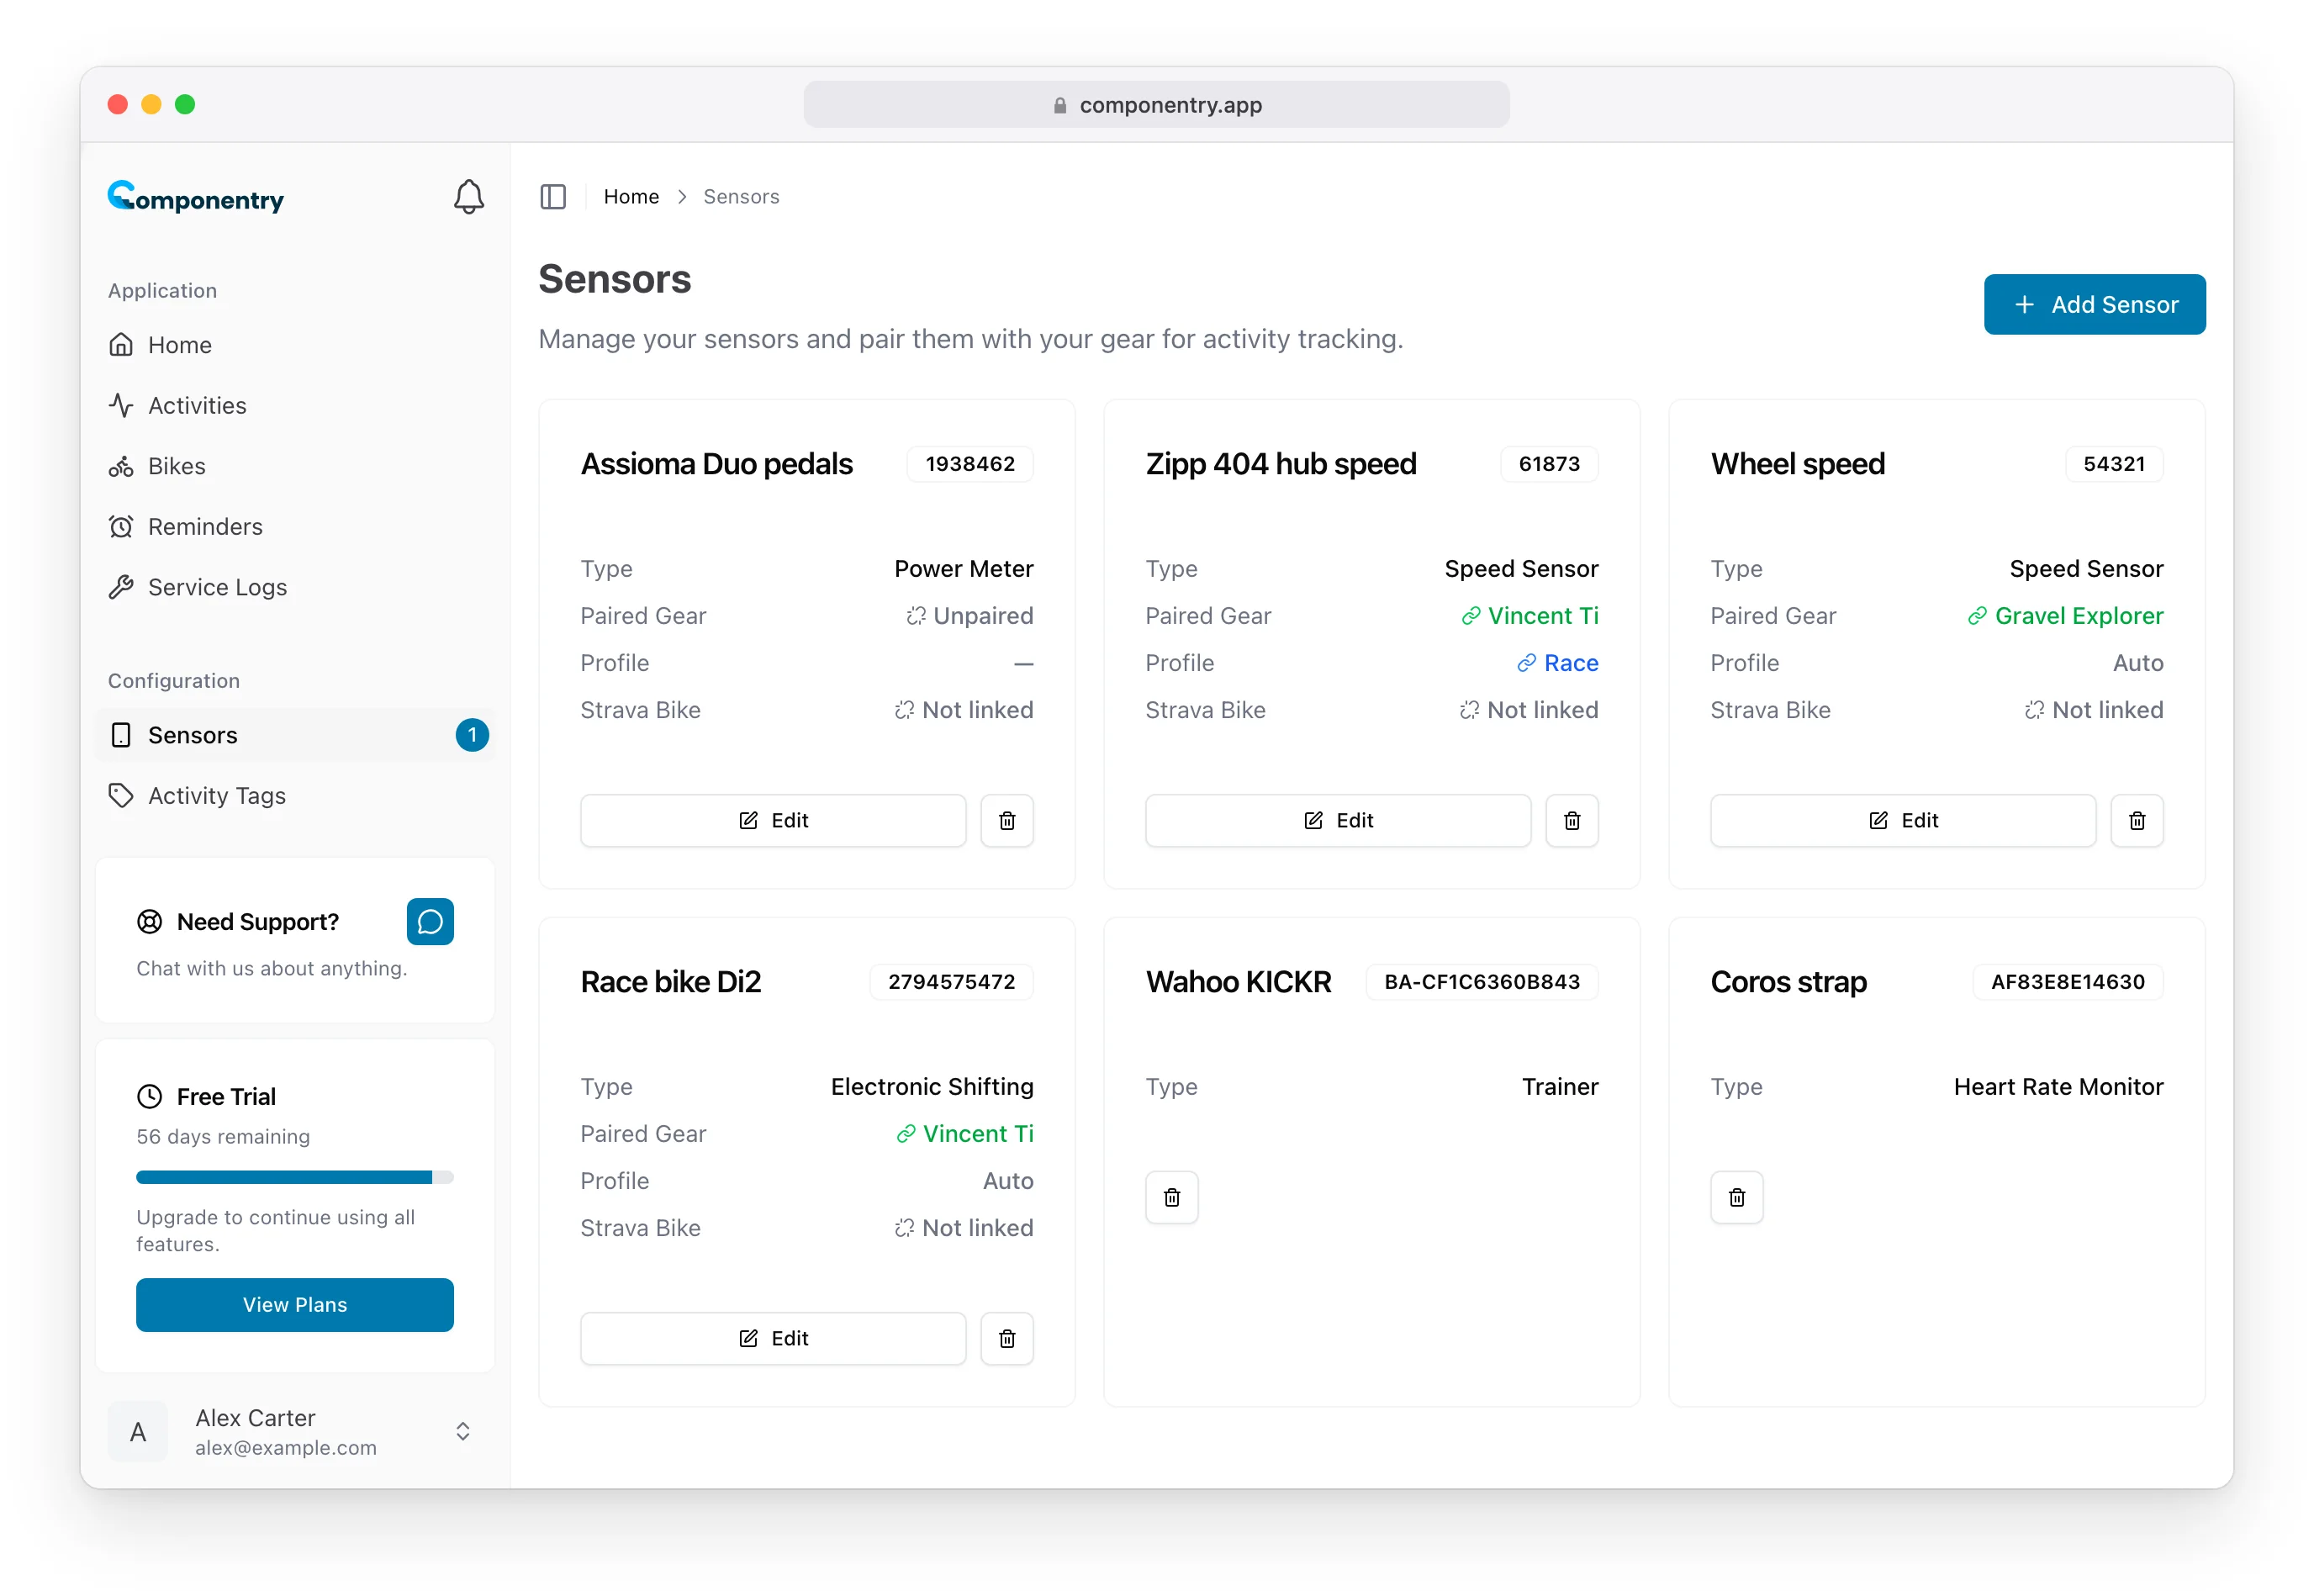Click the Unpaired status on Assioma card
2314x1596 pixels.
pos(969,616)
